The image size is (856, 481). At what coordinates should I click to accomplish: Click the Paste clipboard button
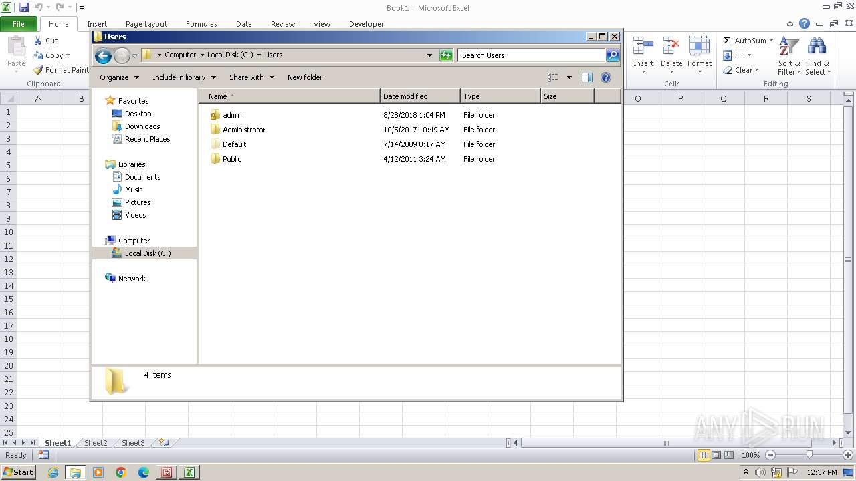[16, 52]
